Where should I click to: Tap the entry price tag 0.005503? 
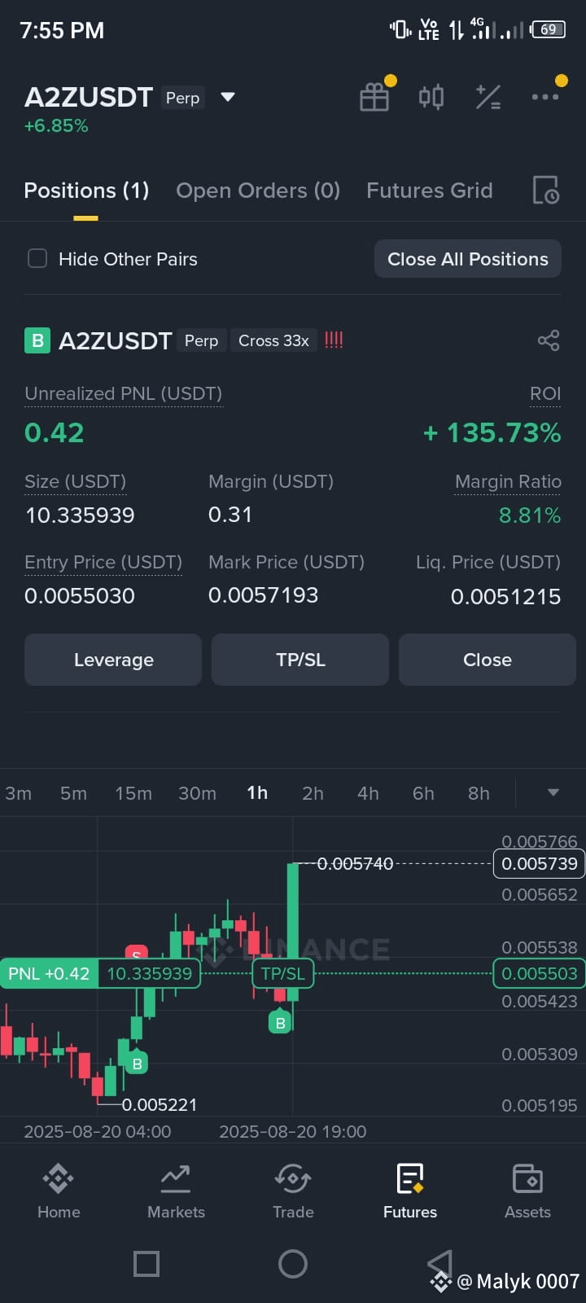(x=539, y=973)
